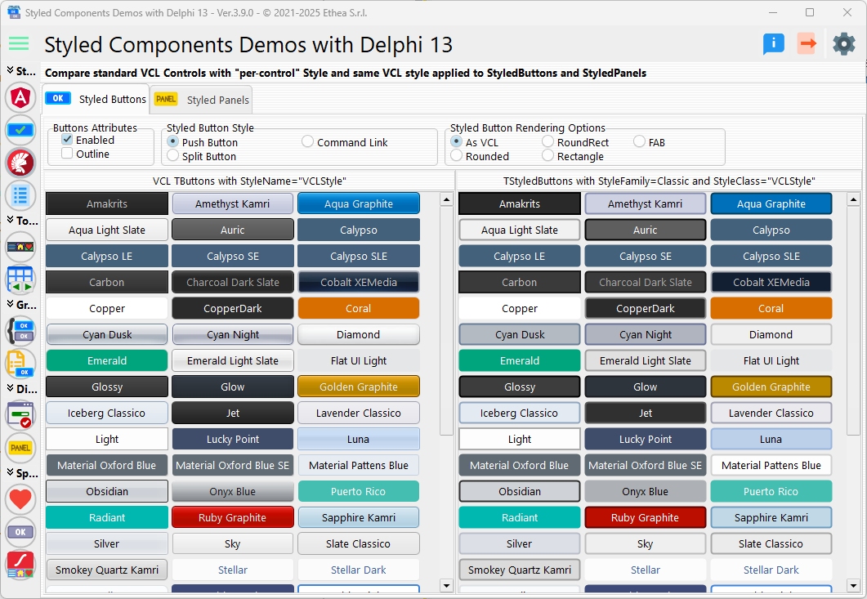Viewport: 867px width, 599px height.
Task: Click the blue list sidebar icon
Action: [x=20, y=195]
